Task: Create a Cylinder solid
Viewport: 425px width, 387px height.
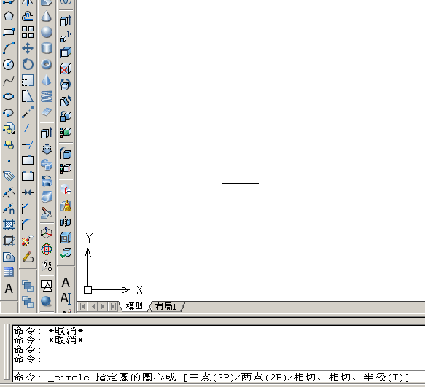Action: (47, 48)
